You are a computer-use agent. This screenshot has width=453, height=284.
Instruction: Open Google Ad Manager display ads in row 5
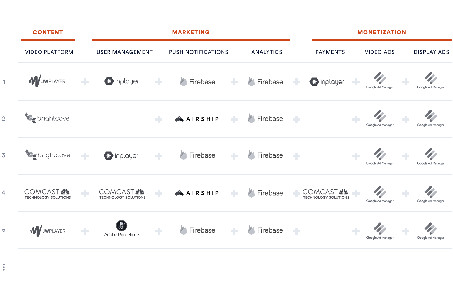click(431, 231)
